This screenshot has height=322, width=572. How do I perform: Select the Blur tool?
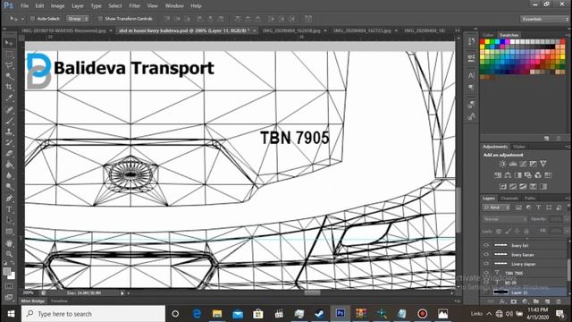coord(9,175)
